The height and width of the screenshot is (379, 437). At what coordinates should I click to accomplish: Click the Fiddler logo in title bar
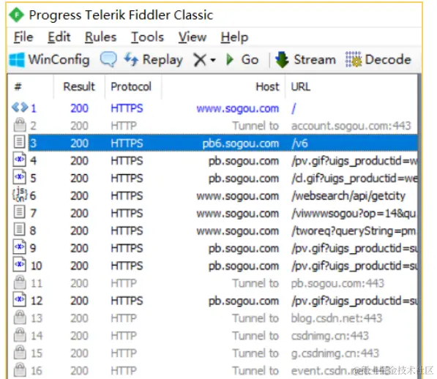tap(17, 15)
